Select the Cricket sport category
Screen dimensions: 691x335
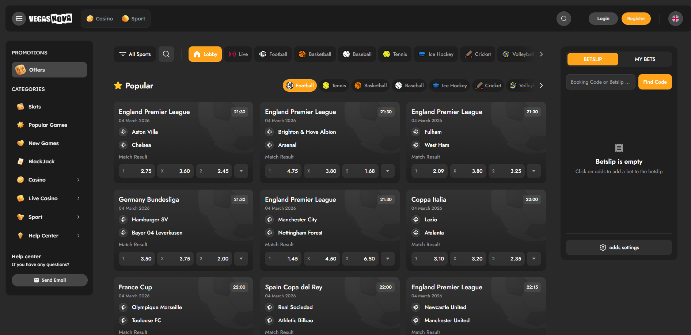tap(478, 54)
